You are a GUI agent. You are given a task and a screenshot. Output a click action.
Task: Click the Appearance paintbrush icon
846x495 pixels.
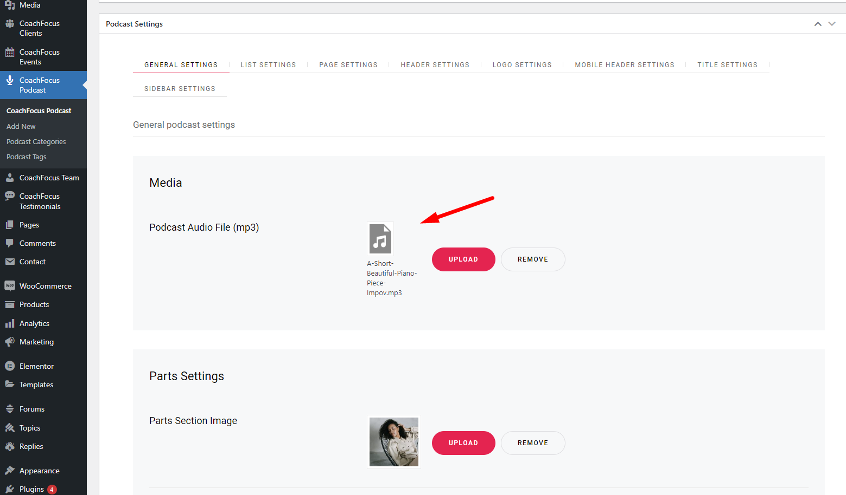click(10, 471)
